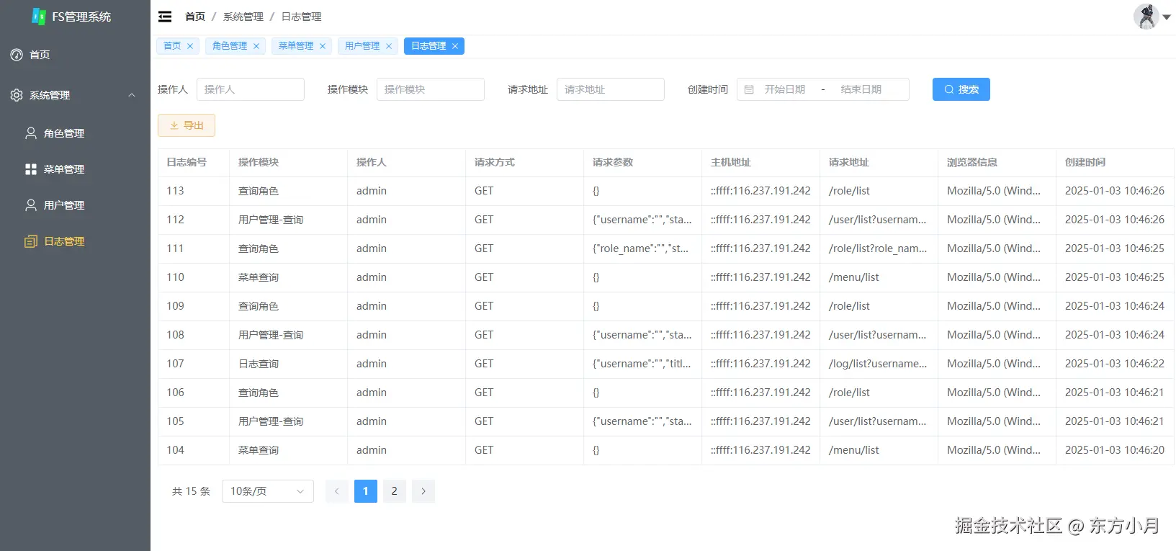Open the avatar dropdown caret
1176x551 pixels.
1167,17
